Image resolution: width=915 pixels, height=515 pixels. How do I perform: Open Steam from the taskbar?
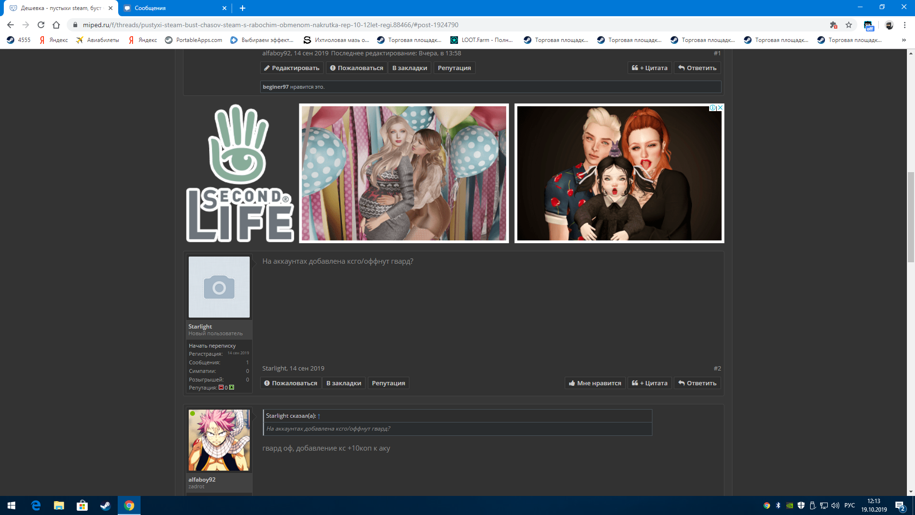click(105, 505)
